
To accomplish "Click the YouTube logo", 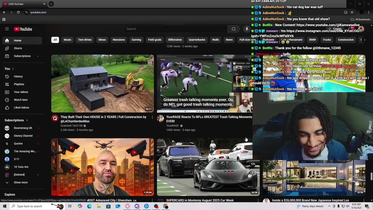I will [23, 29].
